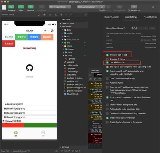Toggle the Debugger panel button
Viewport: 160px width, 153px height.
point(30,7)
